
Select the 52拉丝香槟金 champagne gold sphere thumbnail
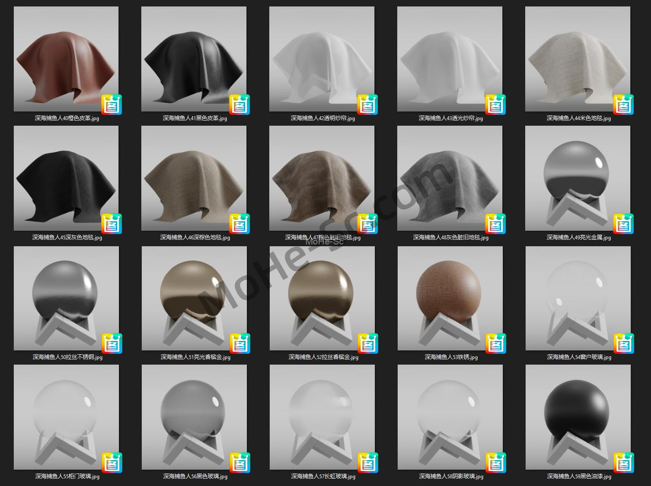pos(322,298)
